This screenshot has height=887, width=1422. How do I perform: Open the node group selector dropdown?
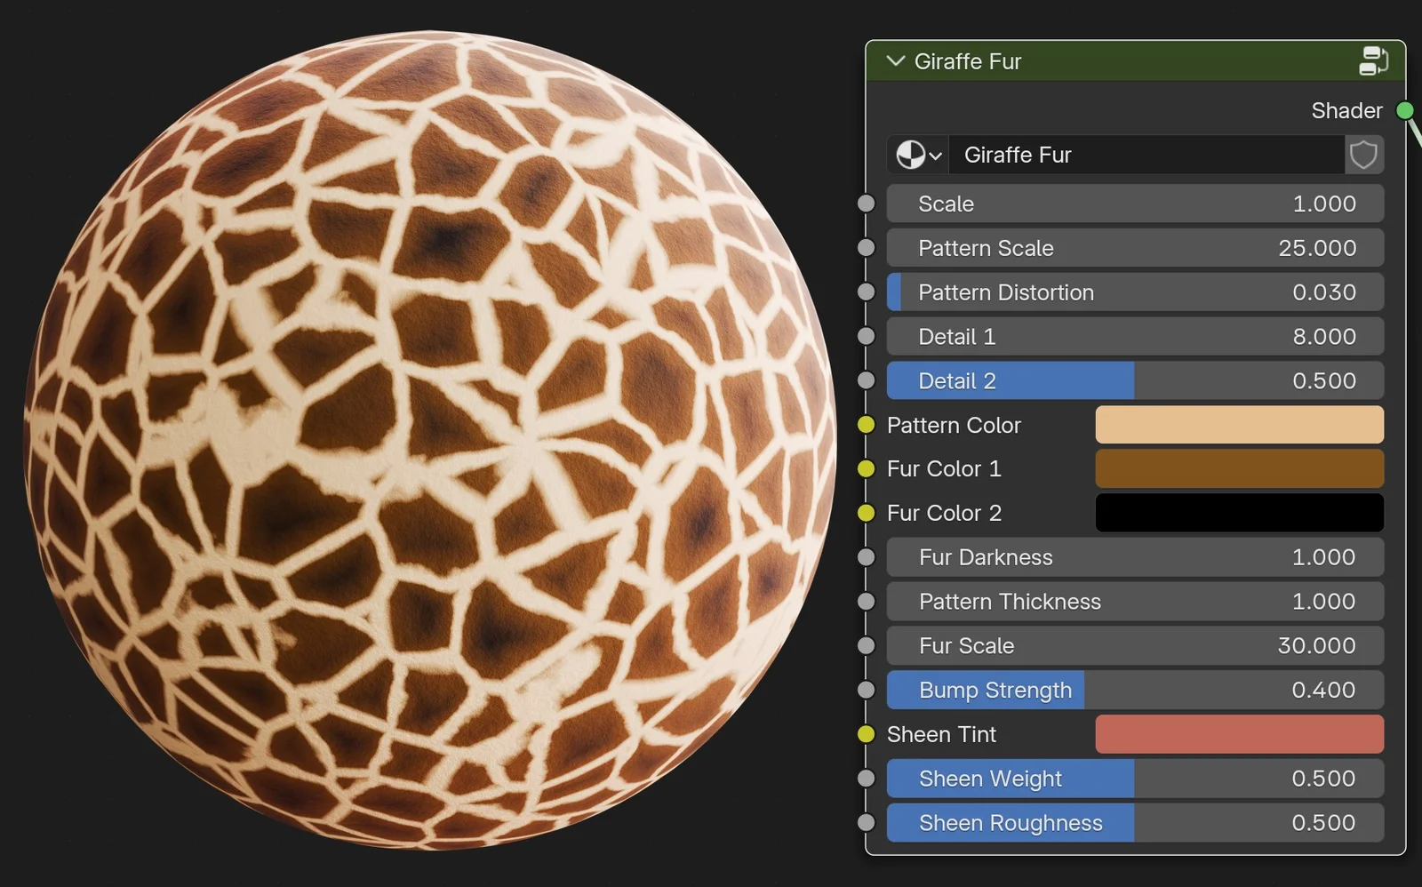pos(918,155)
